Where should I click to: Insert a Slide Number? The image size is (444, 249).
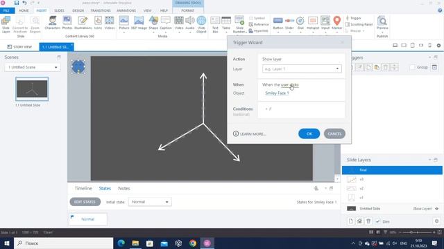click(x=239, y=24)
